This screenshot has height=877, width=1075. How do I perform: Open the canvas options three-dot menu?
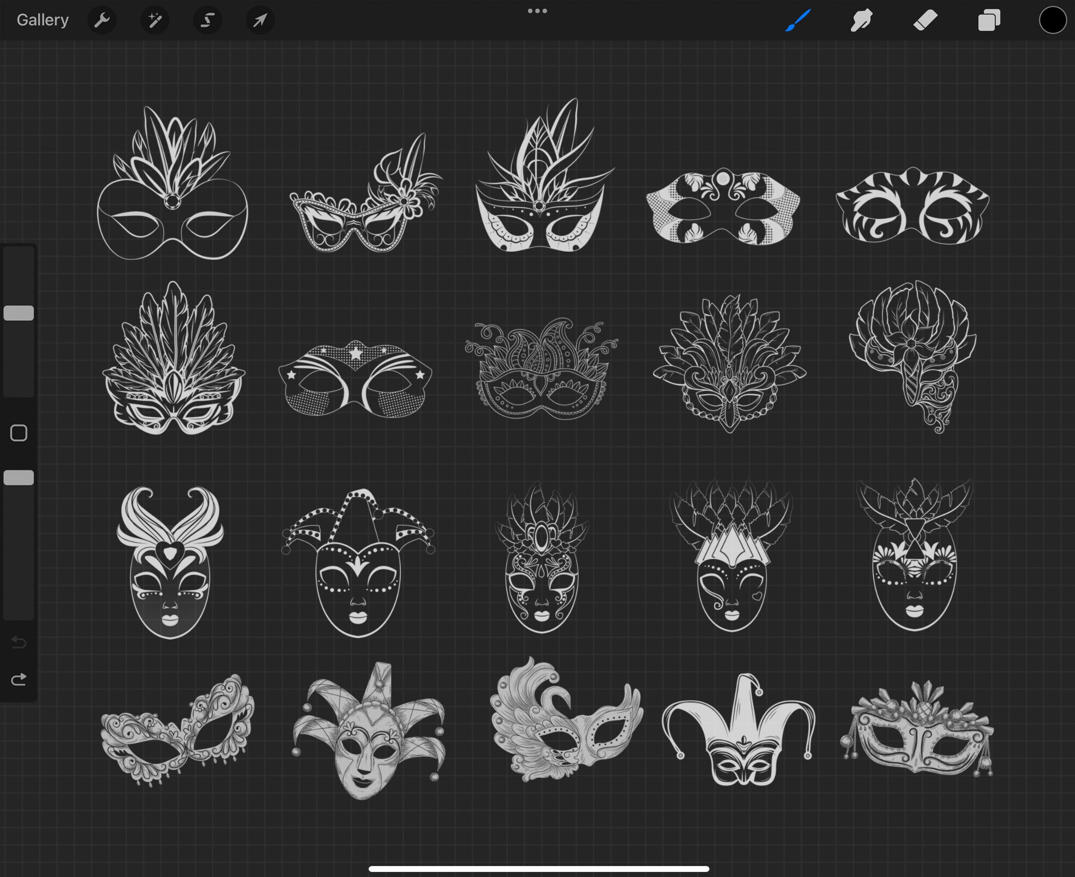click(x=537, y=10)
